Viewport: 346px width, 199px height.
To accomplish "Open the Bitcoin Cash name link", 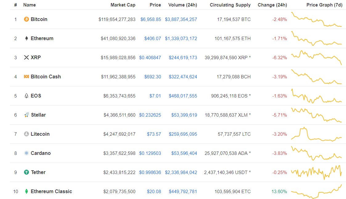I will 46,77.
